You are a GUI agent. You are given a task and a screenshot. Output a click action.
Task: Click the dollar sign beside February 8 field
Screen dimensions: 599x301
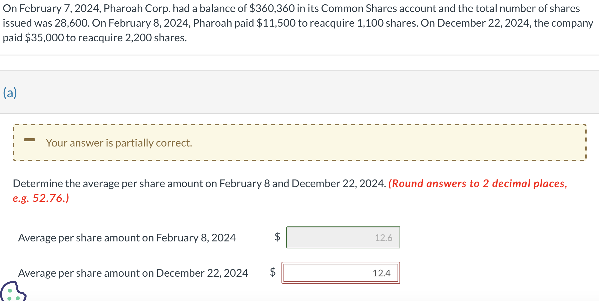[277, 237]
